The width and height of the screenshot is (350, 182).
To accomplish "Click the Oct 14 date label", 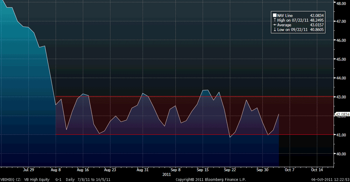I will pos(317,170).
